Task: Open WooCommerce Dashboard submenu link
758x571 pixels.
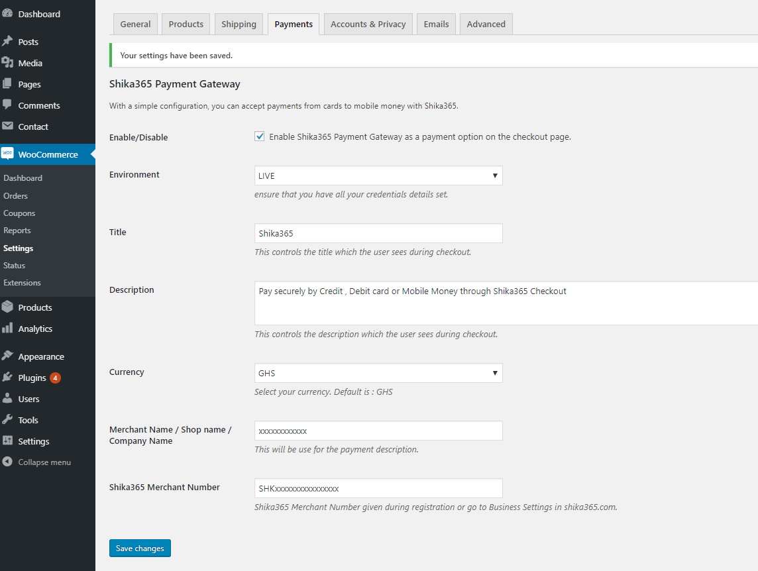Action: [23, 178]
